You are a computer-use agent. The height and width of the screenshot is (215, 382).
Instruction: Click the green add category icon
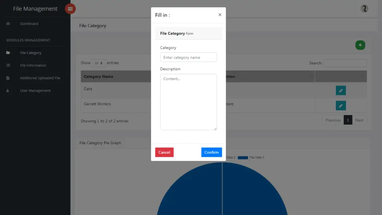pos(360,45)
